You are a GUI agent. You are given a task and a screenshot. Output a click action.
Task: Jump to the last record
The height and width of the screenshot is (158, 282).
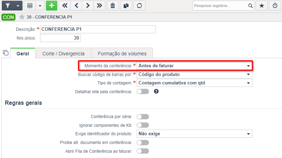(x=99, y=6)
